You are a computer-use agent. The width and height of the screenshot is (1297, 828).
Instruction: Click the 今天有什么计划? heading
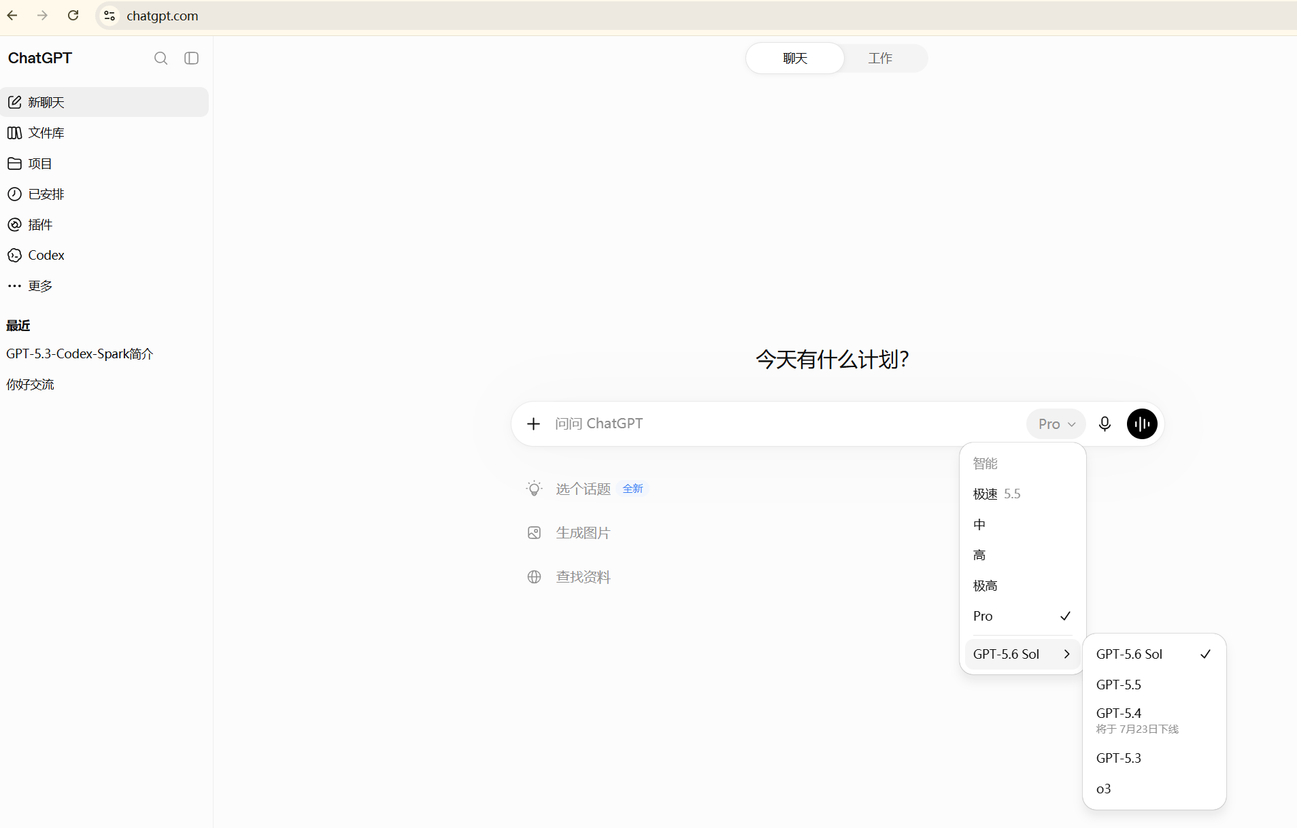pyautogui.click(x=832, y=360)
